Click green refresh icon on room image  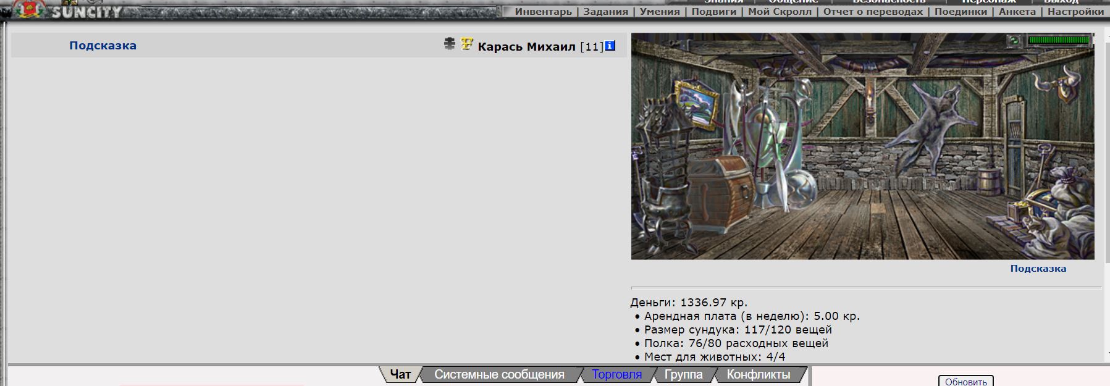(1014, 40)
